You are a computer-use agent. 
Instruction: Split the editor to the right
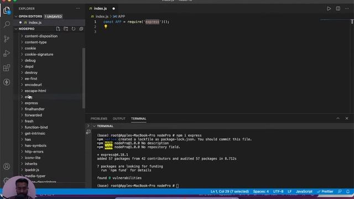pos(338,9)
